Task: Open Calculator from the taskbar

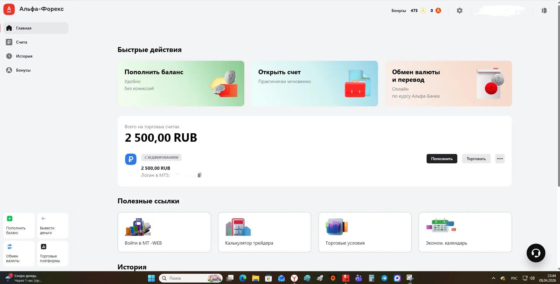Action: tap(372, 278)
